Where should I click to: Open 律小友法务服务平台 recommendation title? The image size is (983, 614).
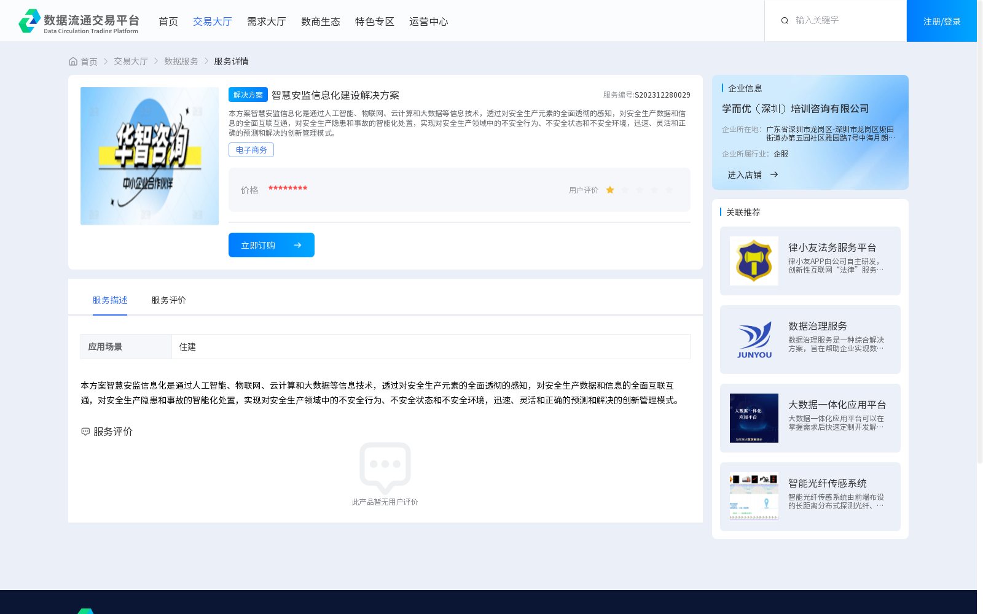[x=832, y=247]
